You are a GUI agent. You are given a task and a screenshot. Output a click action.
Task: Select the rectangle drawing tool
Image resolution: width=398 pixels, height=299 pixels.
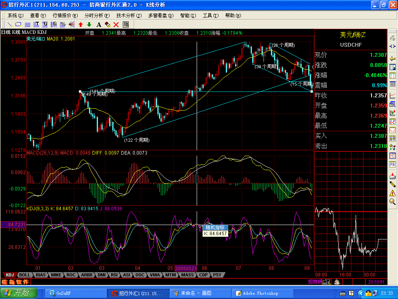point(18,25)
